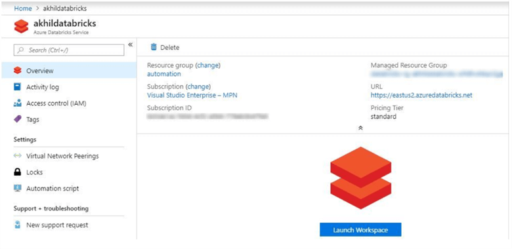Open the eastus2.azuredatabricks.net URL link

[x=421, y=95]
